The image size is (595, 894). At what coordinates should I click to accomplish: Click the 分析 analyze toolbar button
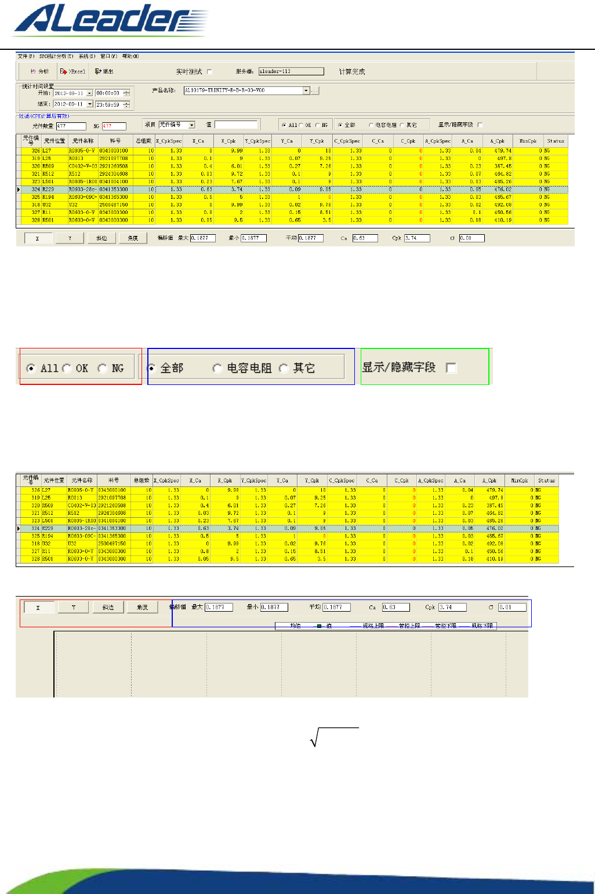pyautogui.click(x=39, y=72)
